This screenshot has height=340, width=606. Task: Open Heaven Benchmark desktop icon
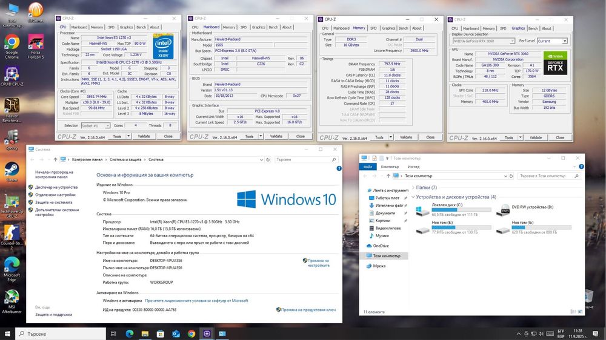[x=12, y=110]
